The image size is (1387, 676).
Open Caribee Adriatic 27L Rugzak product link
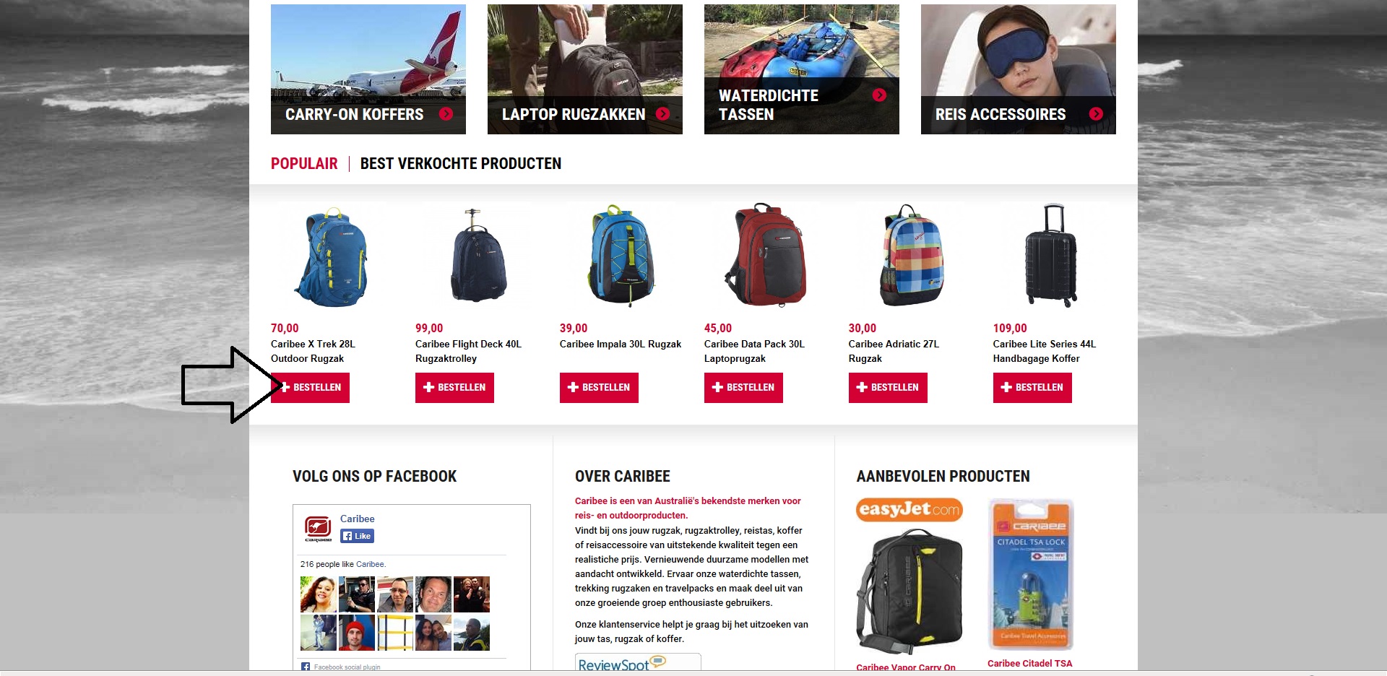coord(894,351)
